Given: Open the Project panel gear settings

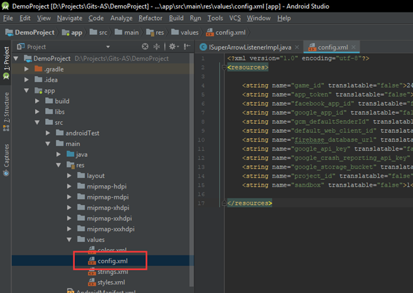Looking at the screenshot, I should click(172, 47).
